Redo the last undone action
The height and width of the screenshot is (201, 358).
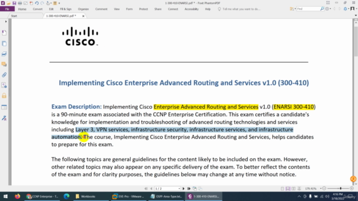click(42, 3)
